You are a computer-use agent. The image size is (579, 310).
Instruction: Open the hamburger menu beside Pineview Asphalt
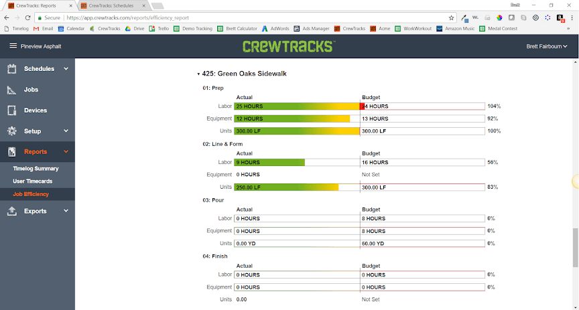[x=13, y=46]
